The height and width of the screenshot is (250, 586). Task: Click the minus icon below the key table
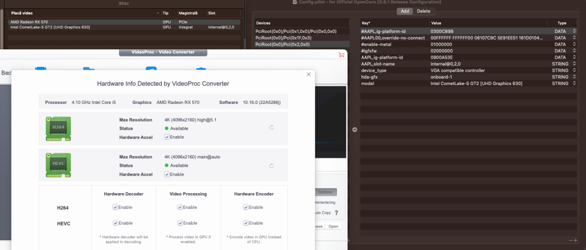point(571,240)
